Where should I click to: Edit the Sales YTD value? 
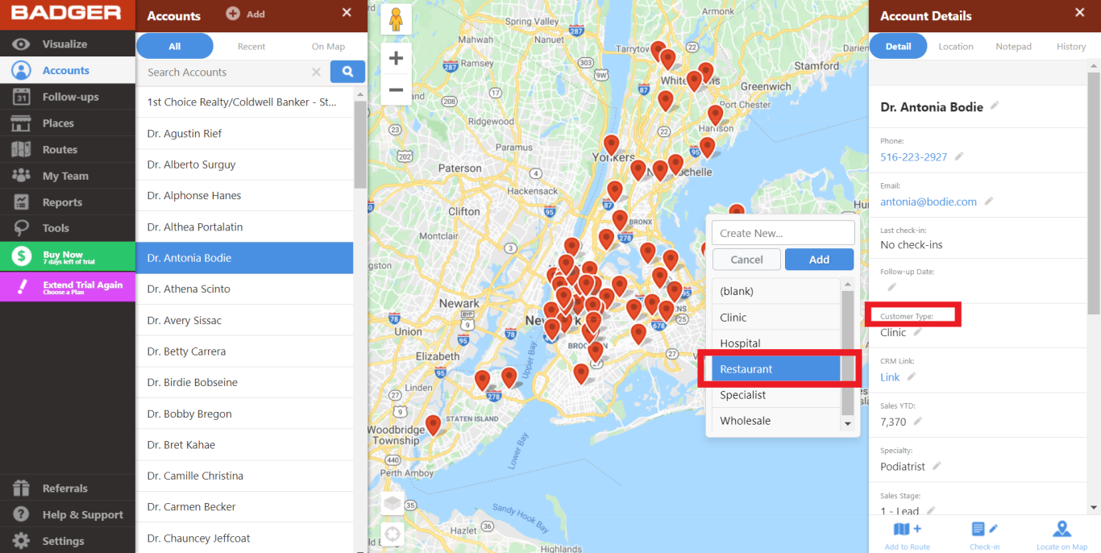(917, 421)
